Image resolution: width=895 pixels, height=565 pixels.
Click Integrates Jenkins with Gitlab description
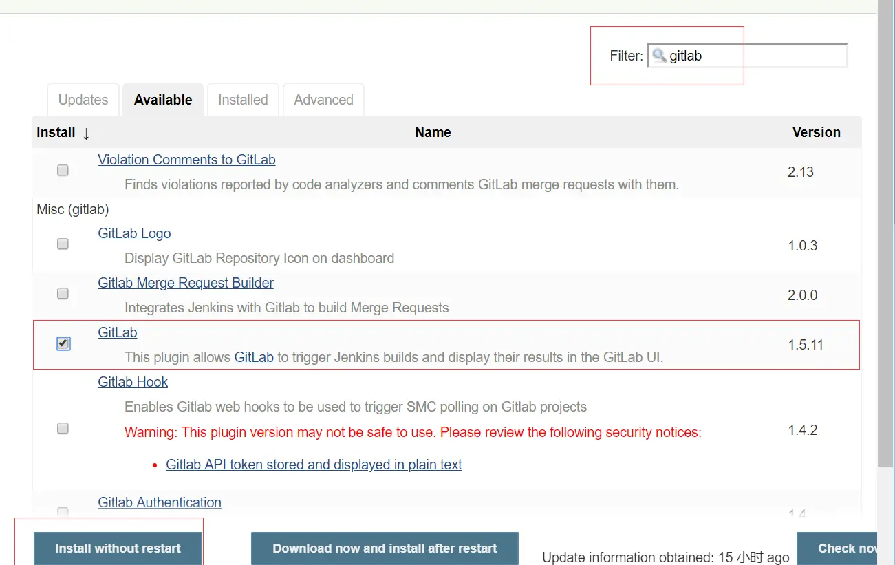(287, 308)
